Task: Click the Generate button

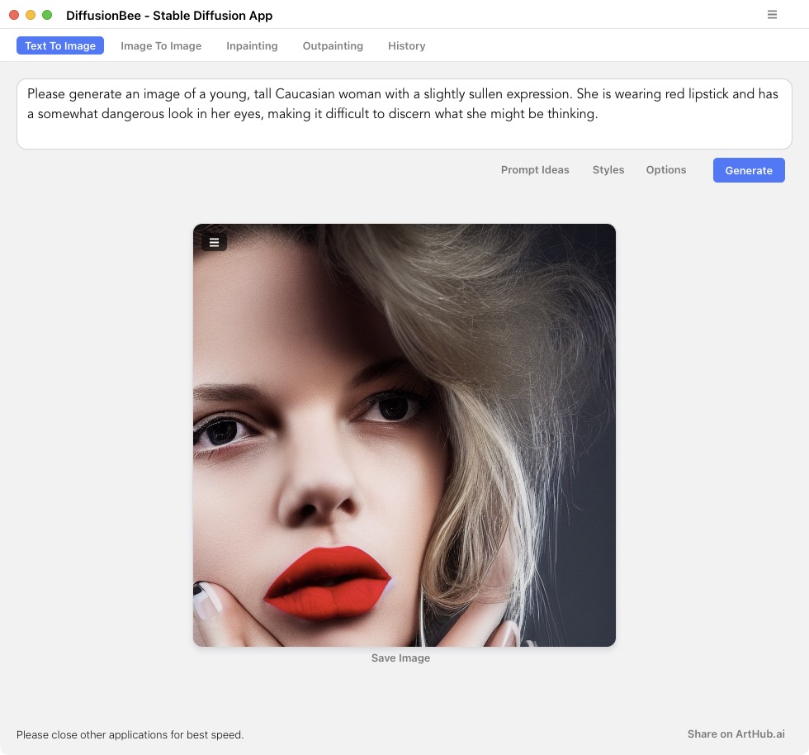Action: (748, 170)
